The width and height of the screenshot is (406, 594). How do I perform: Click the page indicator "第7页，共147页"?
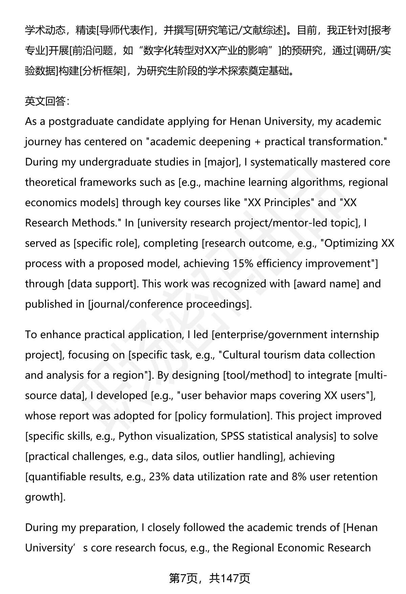[x=209, y=578]
